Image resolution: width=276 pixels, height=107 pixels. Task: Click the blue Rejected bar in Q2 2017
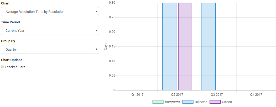169,47
